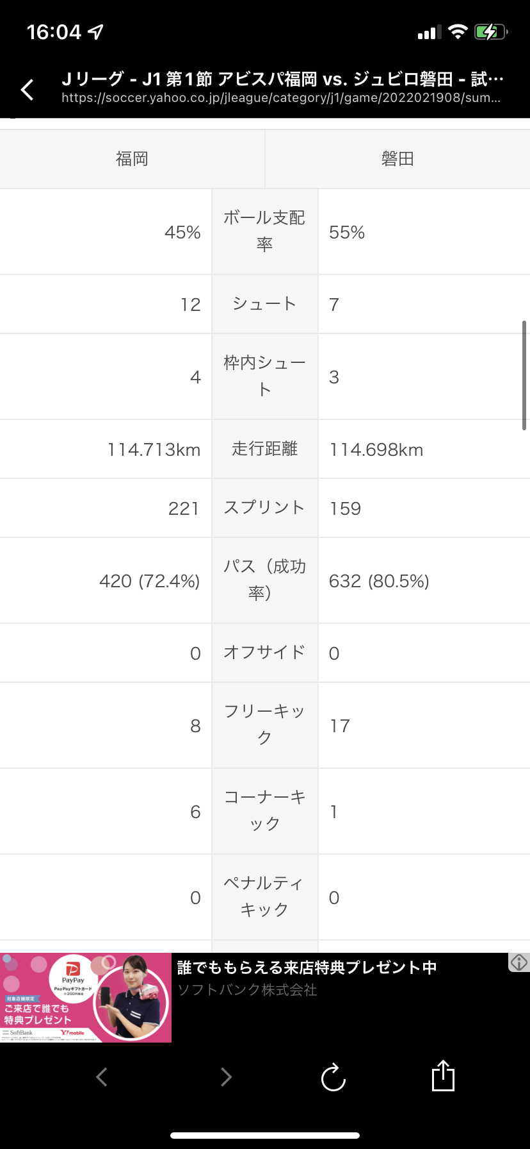Tap the browser forward arrow at bottom

(226, 1077)
